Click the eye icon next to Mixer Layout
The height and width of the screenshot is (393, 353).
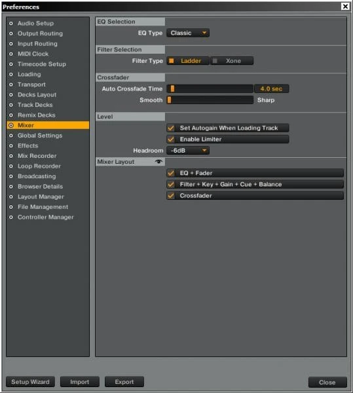pyautogui.click(x=158, y=162)
